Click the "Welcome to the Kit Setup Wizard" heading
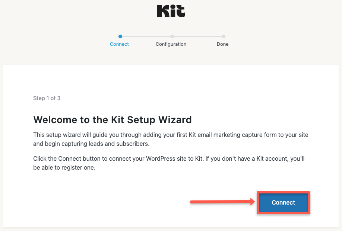 [x=113, y=120]
